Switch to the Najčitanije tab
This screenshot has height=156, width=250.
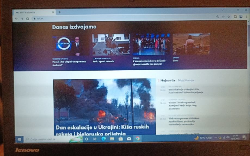coord(186,80)
